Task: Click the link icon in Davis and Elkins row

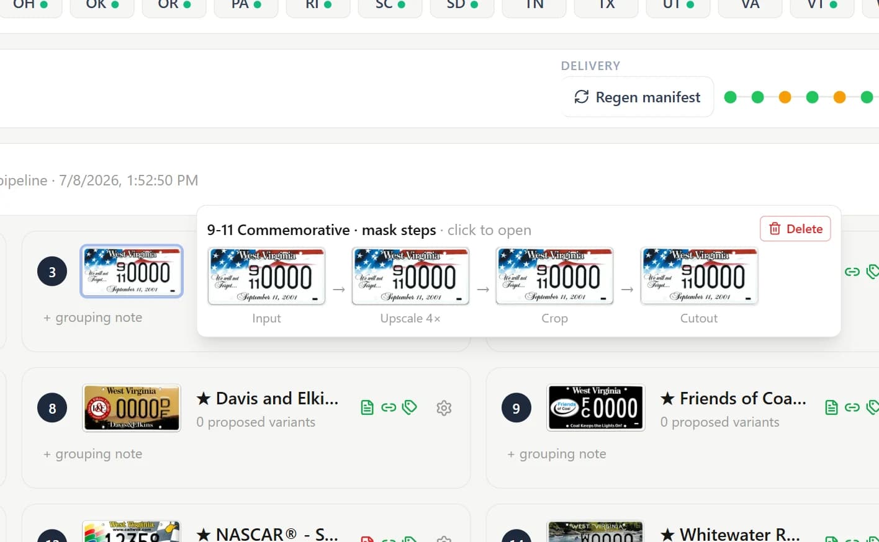Action: point(389,407)
